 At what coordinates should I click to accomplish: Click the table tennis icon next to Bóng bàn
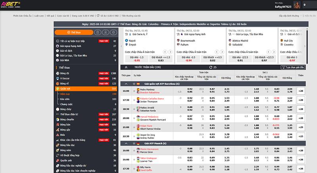pyautogui.click(x=57, y=125)
